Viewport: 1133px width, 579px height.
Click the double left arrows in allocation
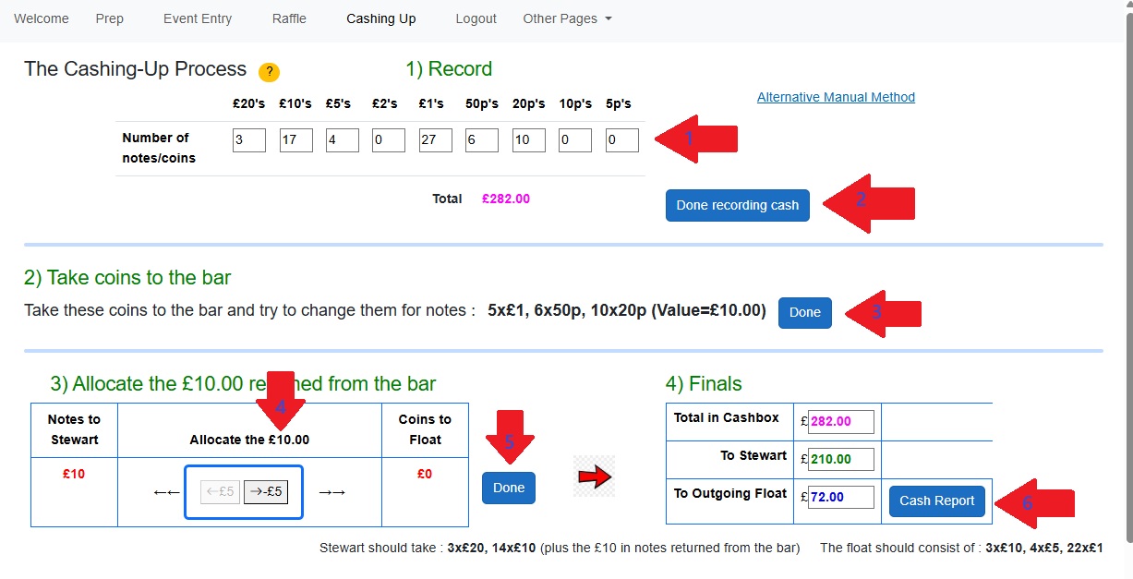(166, 492)
